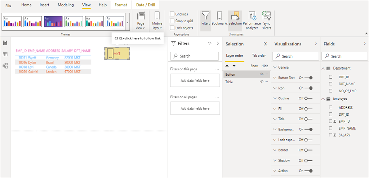369x178 pixels.
Task: Open the File menu
Action: click(x=8, y=6)
